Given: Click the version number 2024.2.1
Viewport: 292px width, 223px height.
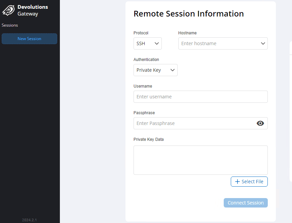Looking at the screenshot, I should pos(29,220).
